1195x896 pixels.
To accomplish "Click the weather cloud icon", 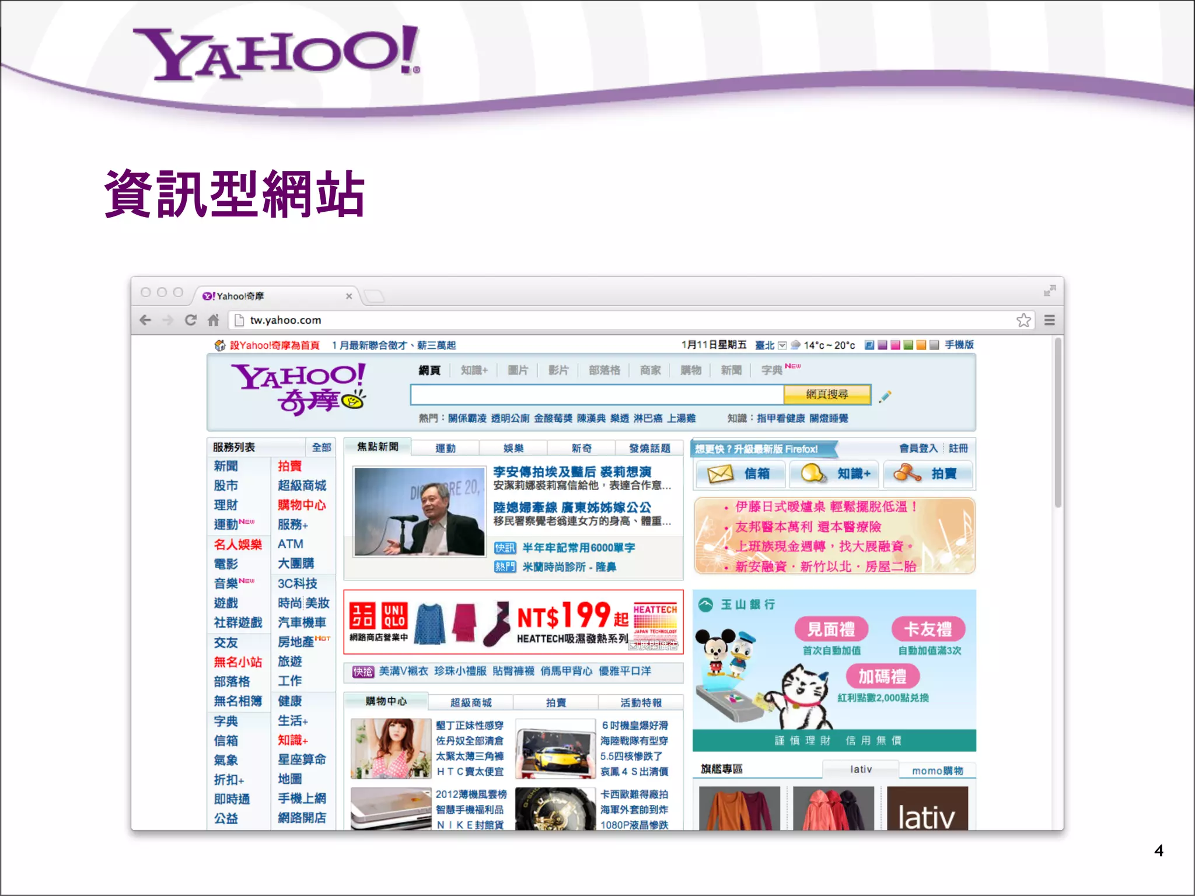I will 795,345.
